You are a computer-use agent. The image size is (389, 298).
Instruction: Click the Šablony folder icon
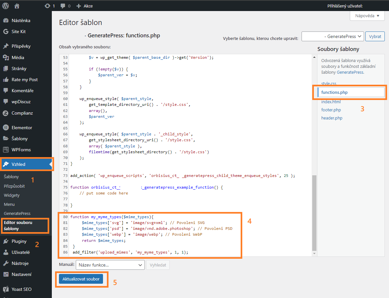coord(6,139)
